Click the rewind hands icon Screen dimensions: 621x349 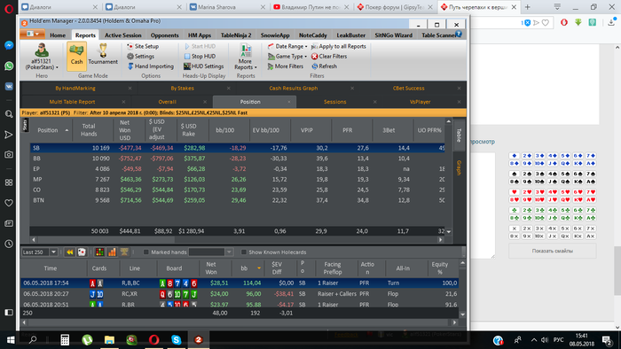pyautogui.click(x=70, y=252)
